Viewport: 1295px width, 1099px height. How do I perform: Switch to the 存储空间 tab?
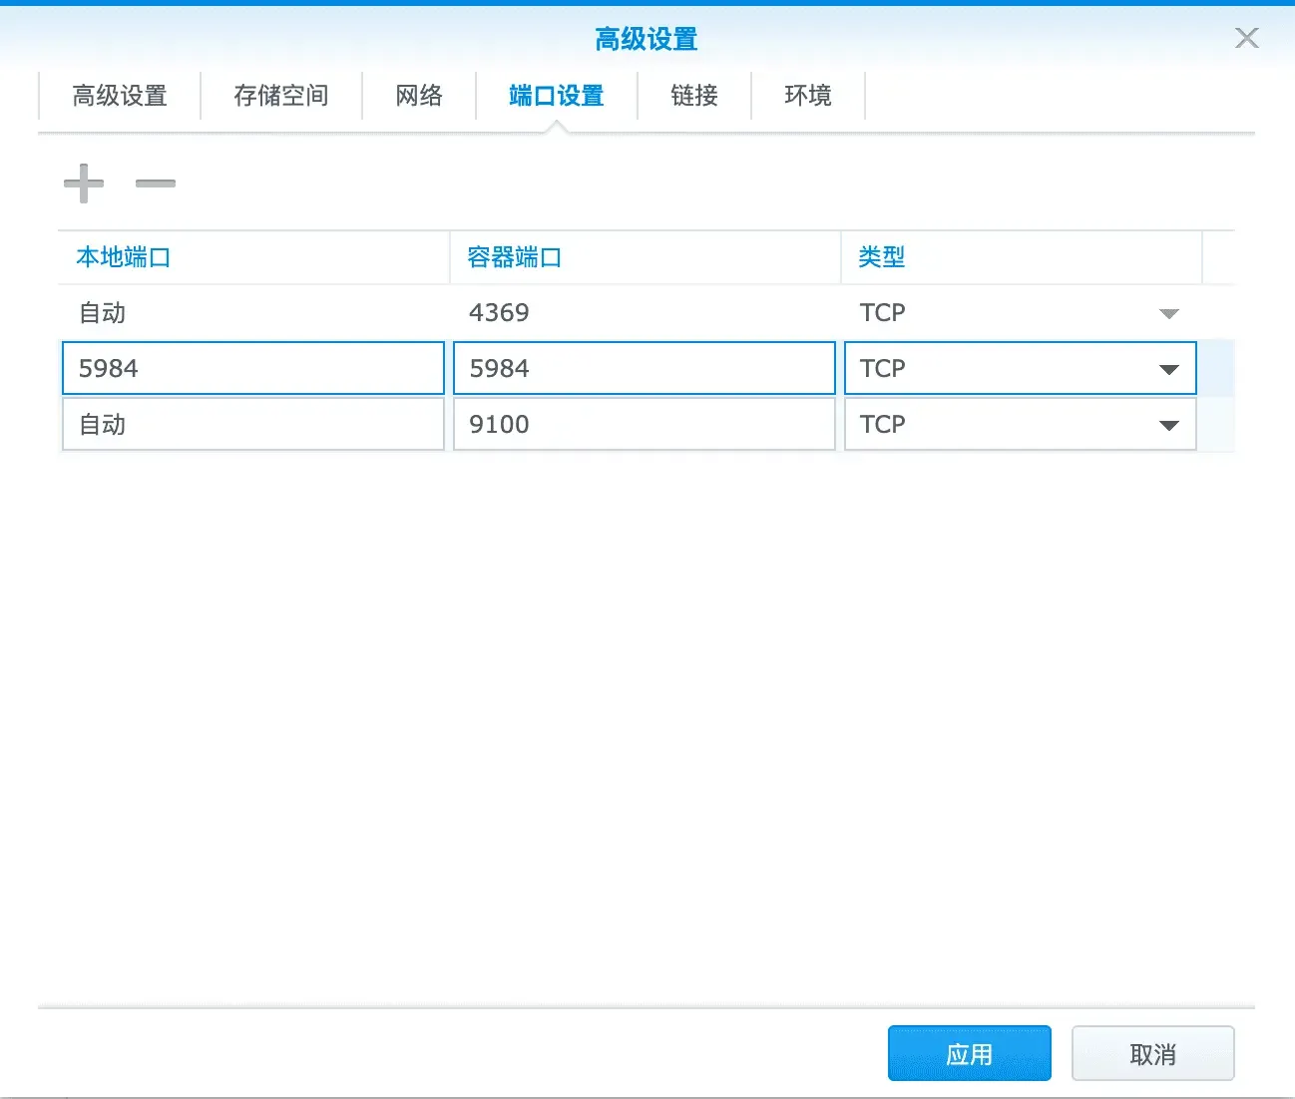coord(281,96)
